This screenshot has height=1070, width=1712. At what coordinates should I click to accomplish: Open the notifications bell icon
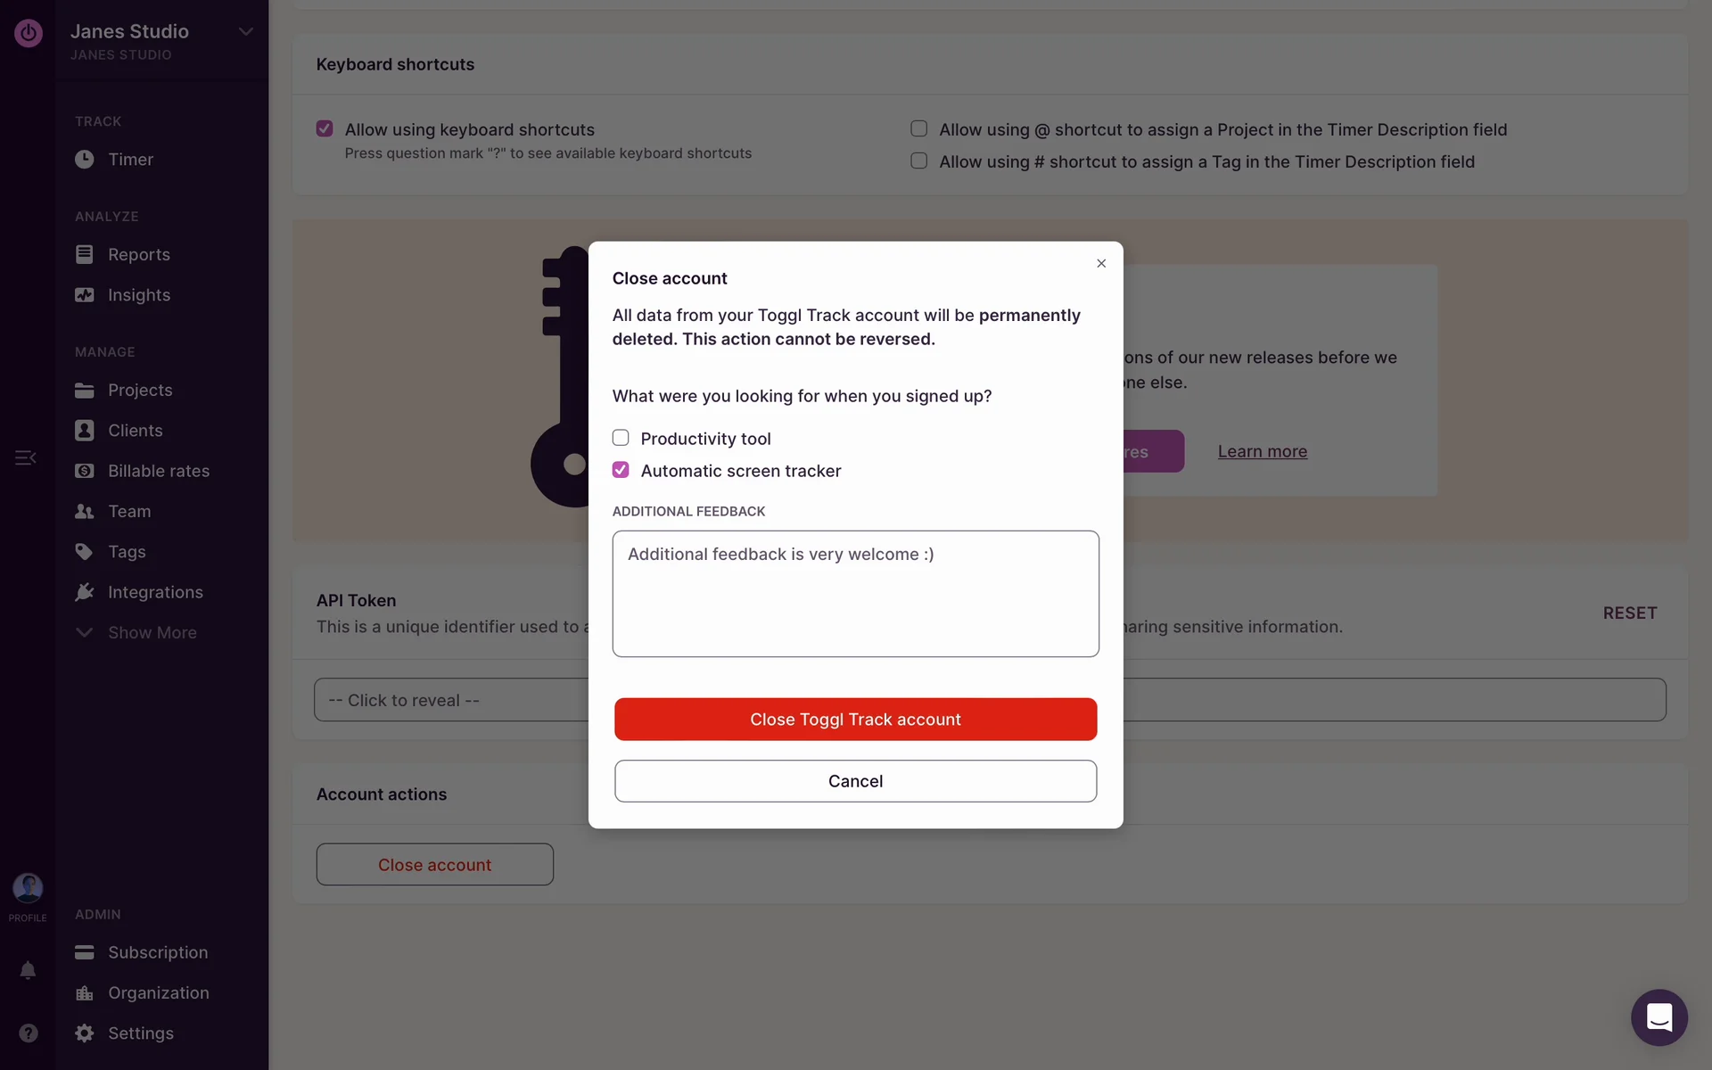28,970
